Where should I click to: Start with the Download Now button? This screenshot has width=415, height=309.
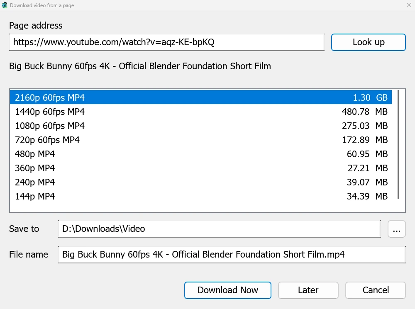pos(227,290)
